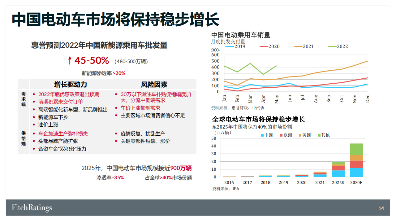Click the Jan label on the x-axis
This screenshot has width=396, height=223.
[225, 98]
